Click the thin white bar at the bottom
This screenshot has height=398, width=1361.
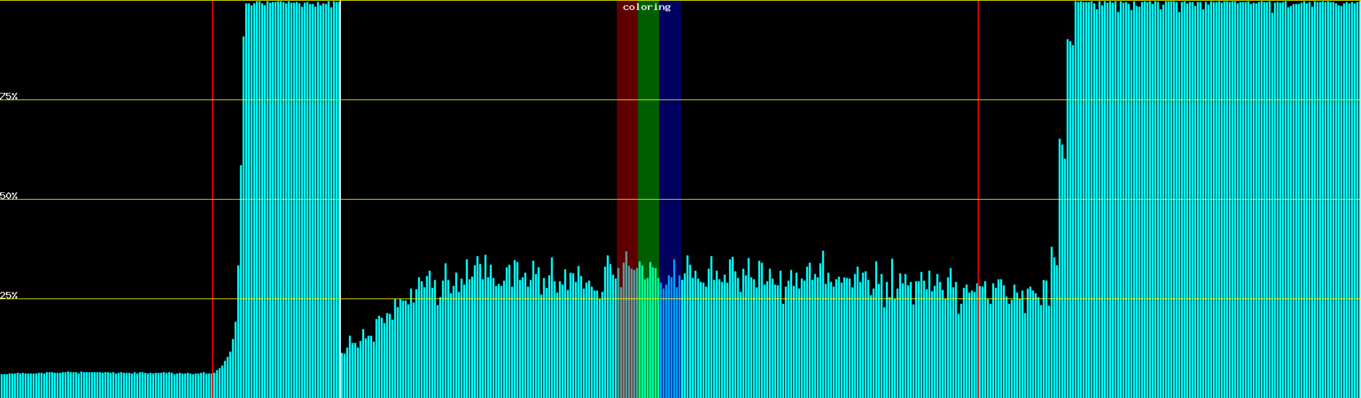(x=341, y=378)
